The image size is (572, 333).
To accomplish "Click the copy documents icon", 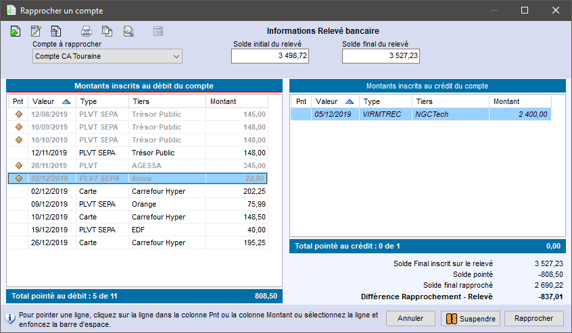I will coord(107,31).
